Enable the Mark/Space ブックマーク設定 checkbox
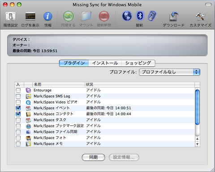 [x=18, y=126]
